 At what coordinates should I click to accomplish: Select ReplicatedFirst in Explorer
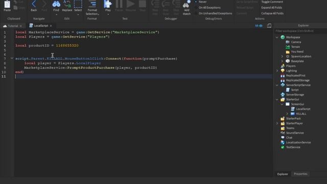click(x=295, y=76)
